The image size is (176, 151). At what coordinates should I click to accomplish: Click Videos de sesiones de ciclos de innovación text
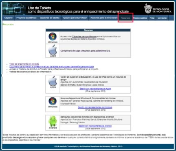pos(31,72)
